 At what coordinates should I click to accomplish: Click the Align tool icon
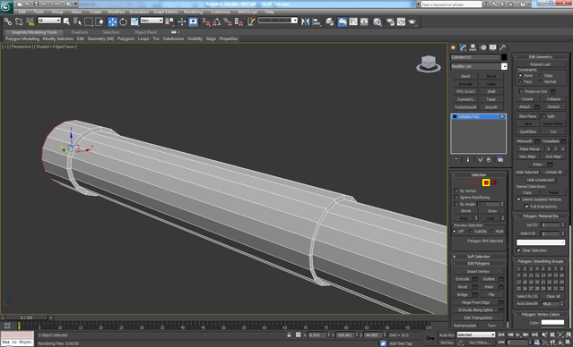pyautogui.click(x=317, y=21)
